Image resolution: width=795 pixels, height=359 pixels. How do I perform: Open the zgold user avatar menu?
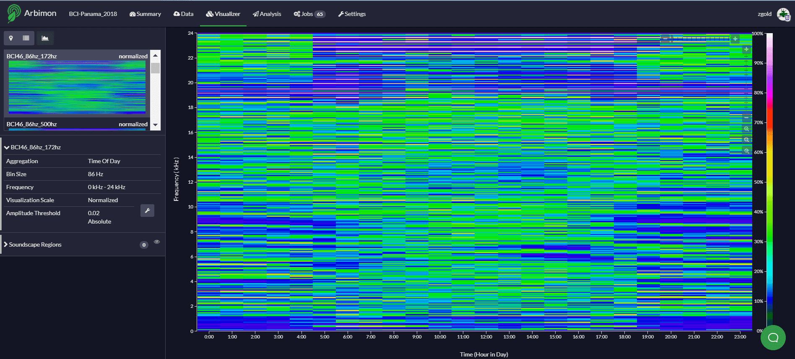[783, 14]
